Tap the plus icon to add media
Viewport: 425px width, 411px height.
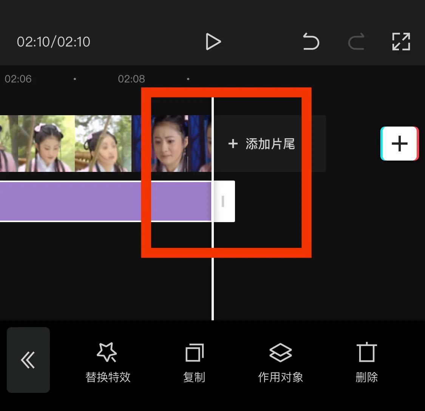click(x=399, y=144)
